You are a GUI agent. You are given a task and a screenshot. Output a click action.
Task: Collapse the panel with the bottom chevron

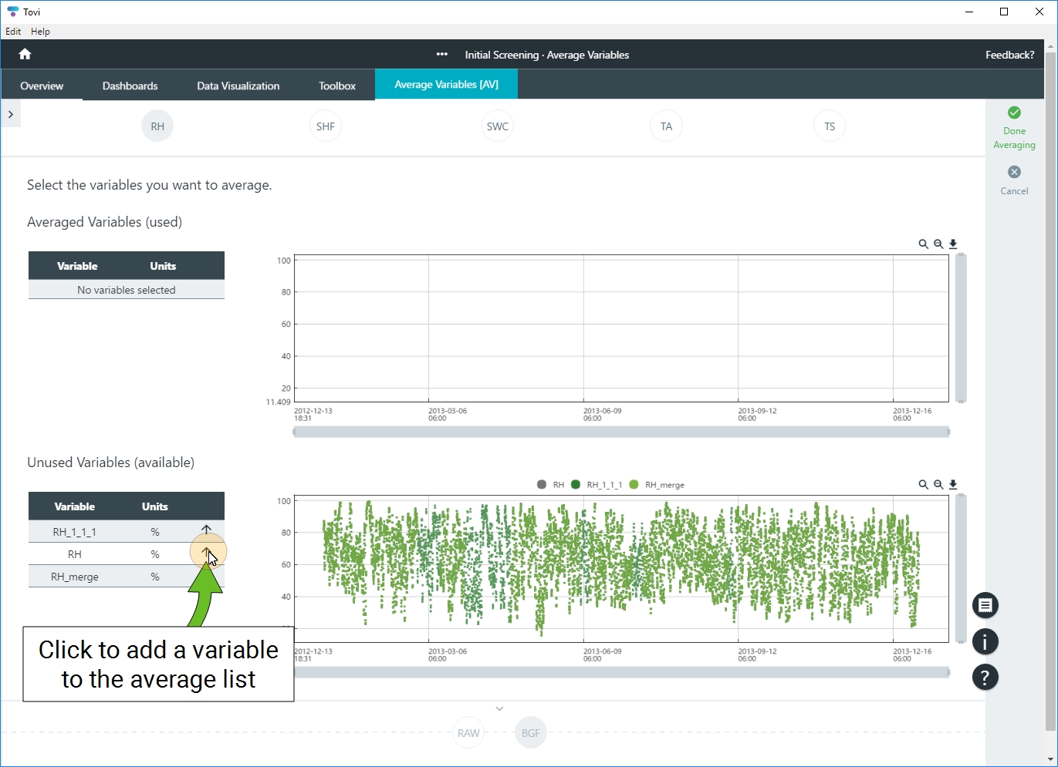499,708
